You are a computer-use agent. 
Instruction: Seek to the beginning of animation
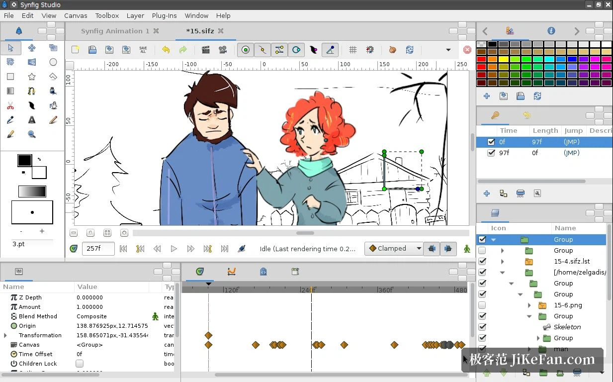(x=123, y=249)
